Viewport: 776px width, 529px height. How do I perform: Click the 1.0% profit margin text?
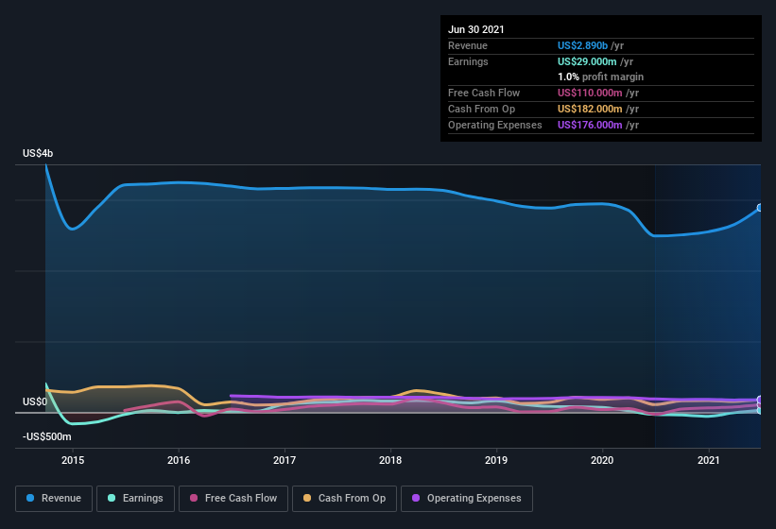[601, 77]
